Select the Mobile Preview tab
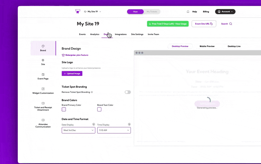 tap(207, 46)
